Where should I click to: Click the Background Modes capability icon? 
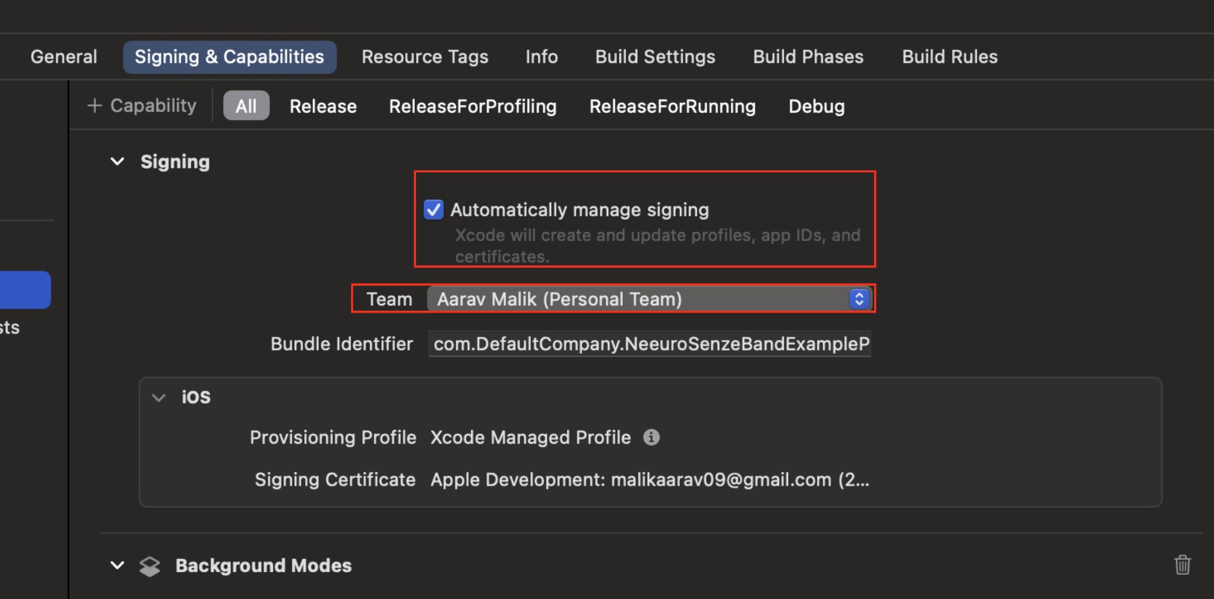click(x=150, y=565)
